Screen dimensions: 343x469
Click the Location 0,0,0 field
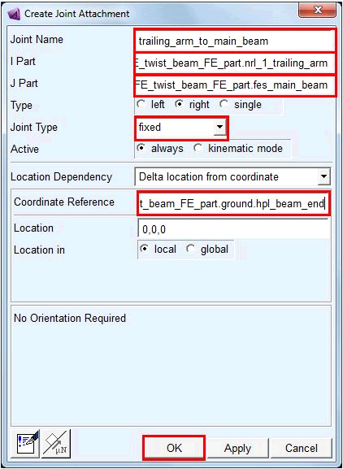pyautogui.click(x=233, y=229)
